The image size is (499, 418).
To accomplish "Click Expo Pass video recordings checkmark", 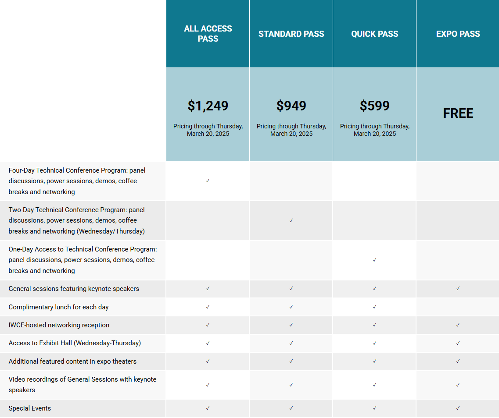I will click(x=458, y=385).
